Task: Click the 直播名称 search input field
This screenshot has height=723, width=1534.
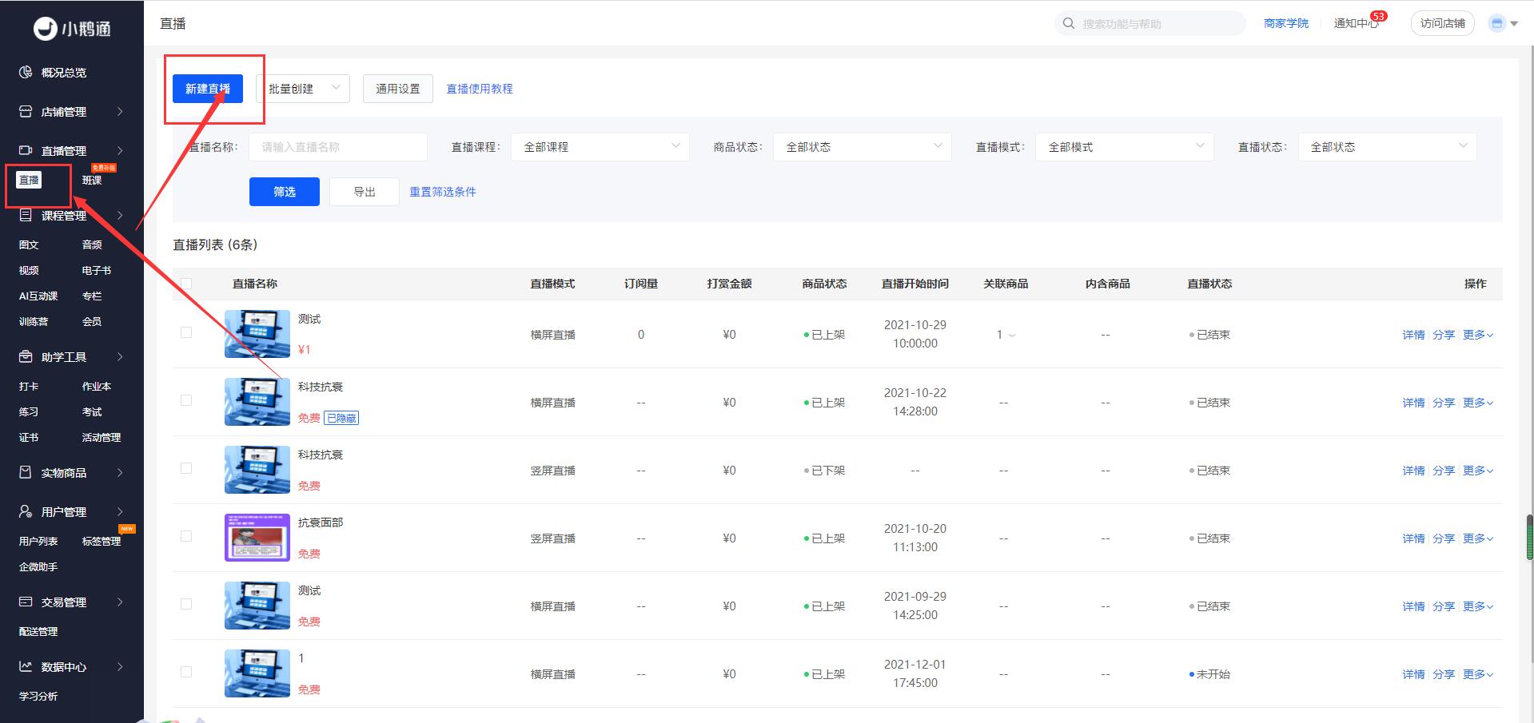Action: tap(337, 147)
